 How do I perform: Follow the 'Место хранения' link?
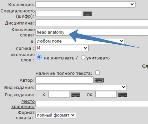23,104
